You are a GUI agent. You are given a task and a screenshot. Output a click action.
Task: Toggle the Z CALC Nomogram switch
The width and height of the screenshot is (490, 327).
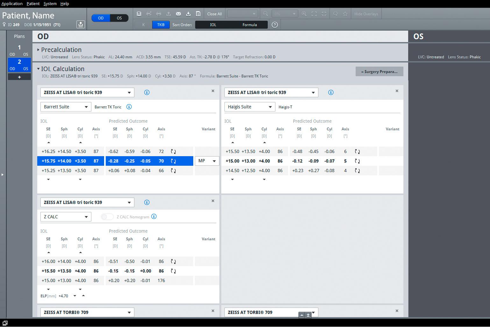[107, 217]
